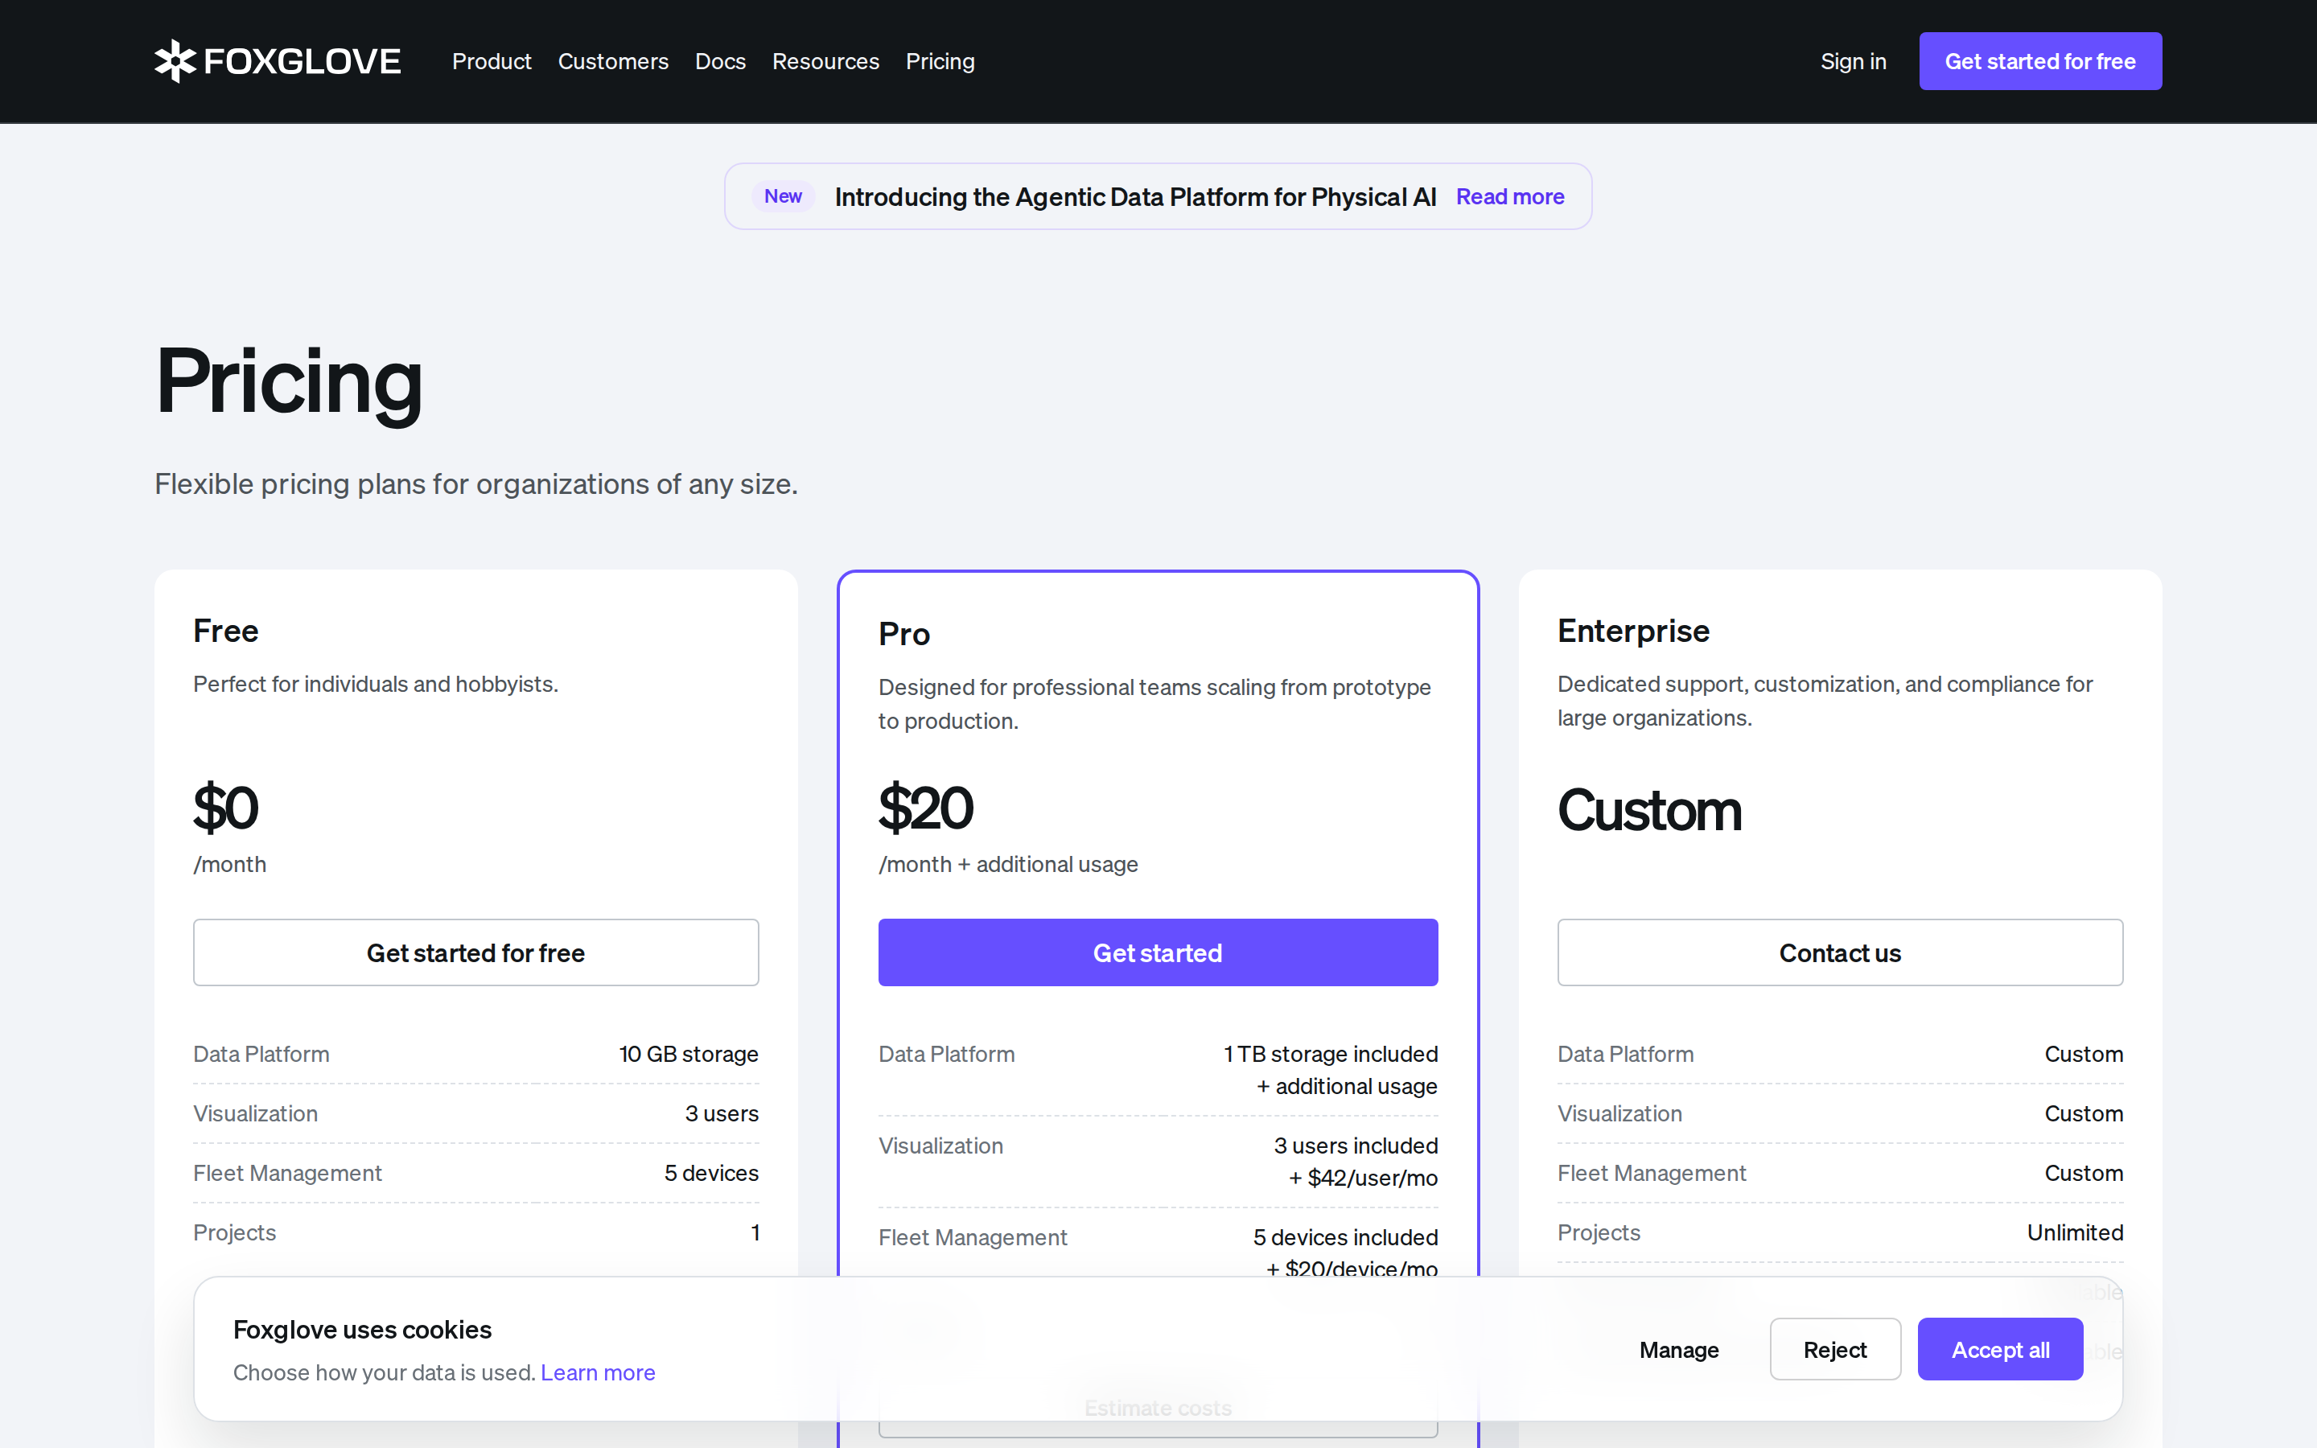The image size is (2317, 1448).
Task: Click Free plan Get started for free button
Action: pos(475,952)
